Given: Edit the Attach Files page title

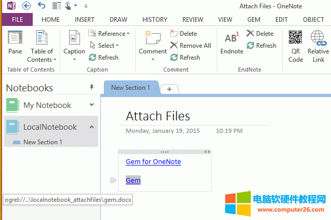Looking at the screenshot, I should point(157,116).
